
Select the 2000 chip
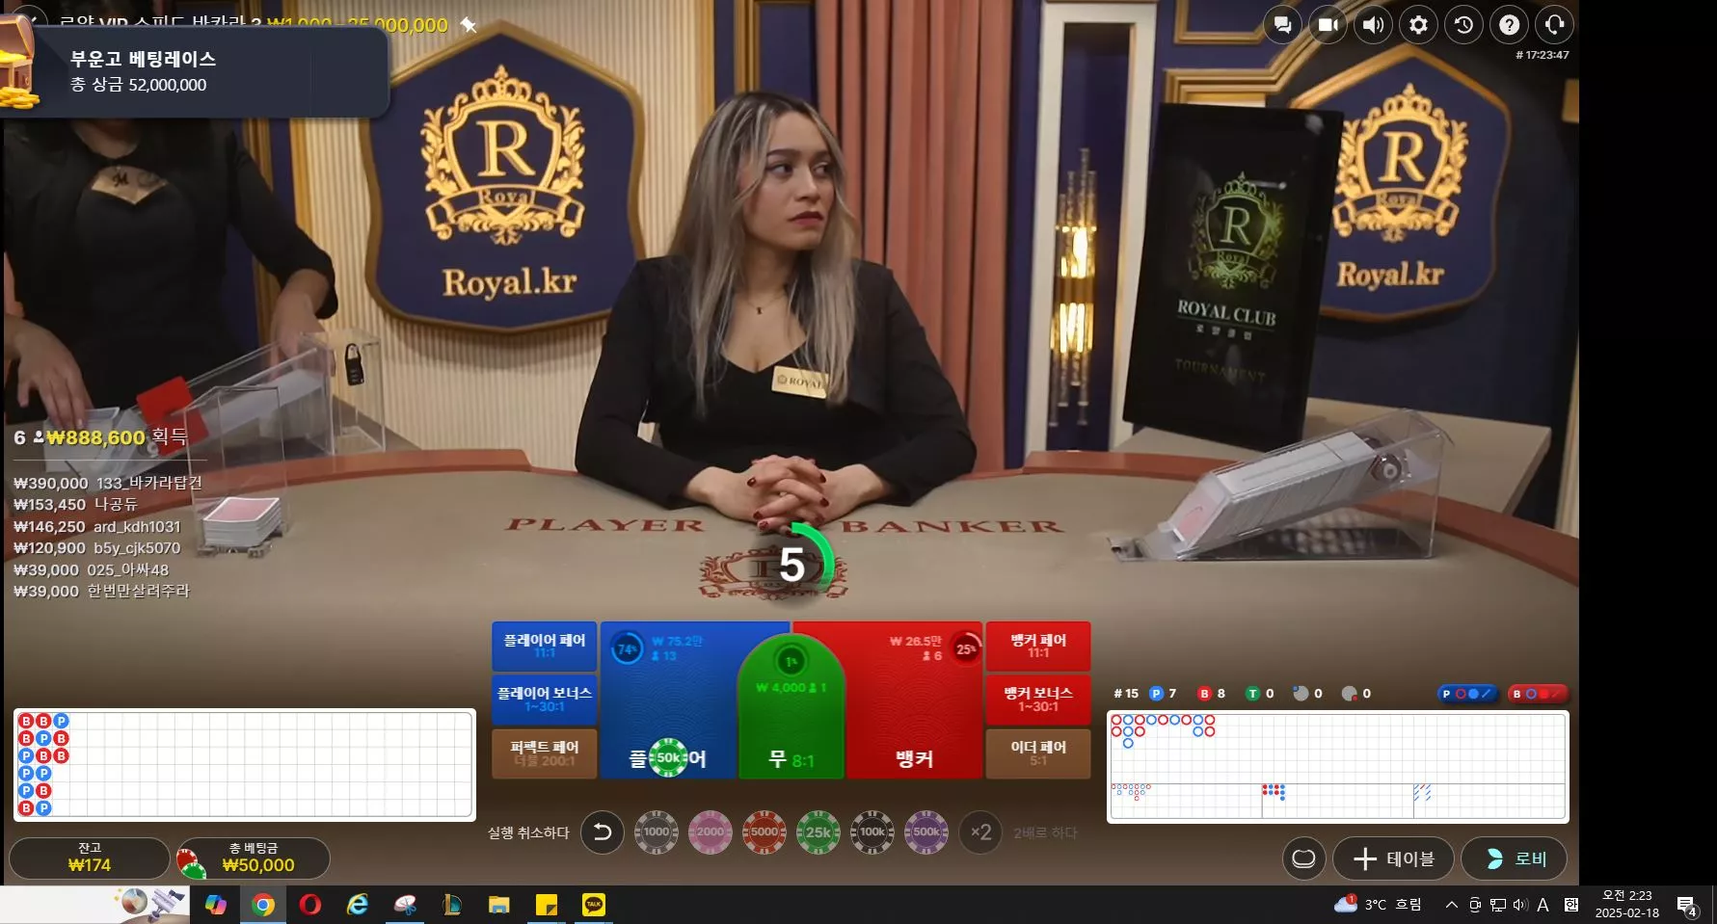pyautogui.click(x=711, y=832)
